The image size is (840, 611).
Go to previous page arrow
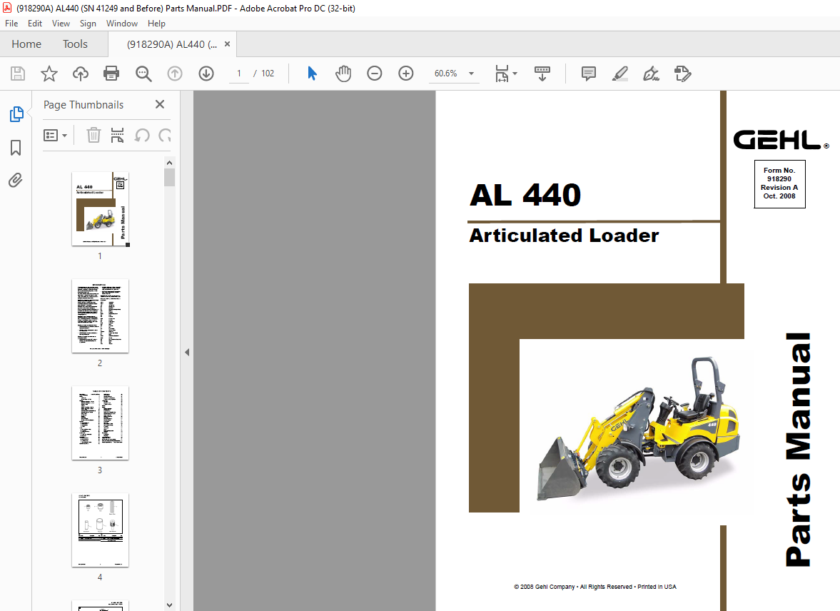[x=175, y=74]
